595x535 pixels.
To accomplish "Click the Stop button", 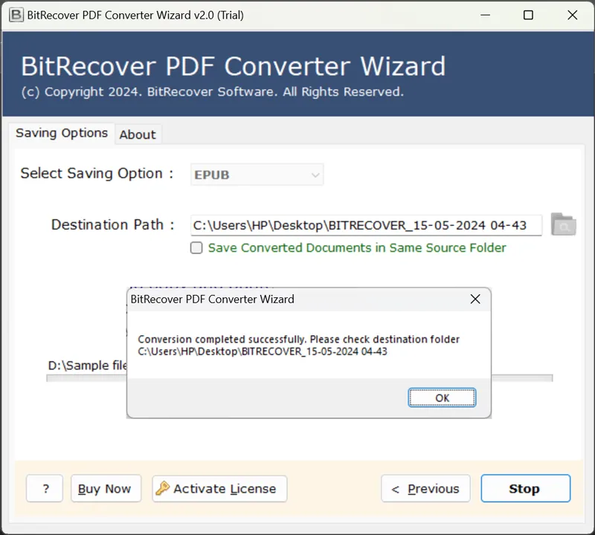I will tap(525, 489).
